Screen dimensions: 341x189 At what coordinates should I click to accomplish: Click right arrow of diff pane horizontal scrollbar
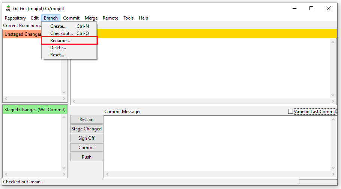(x=333, y=101)
